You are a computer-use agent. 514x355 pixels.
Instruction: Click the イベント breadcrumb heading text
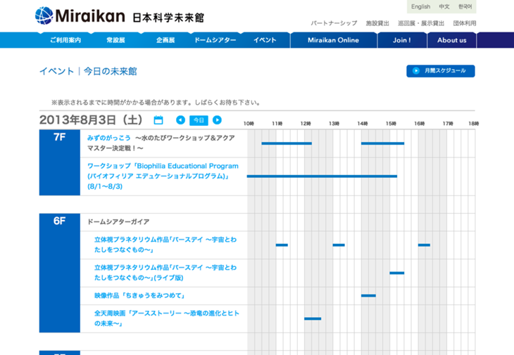[x=57, y=71]
